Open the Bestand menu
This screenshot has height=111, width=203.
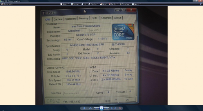pos(65,4)
